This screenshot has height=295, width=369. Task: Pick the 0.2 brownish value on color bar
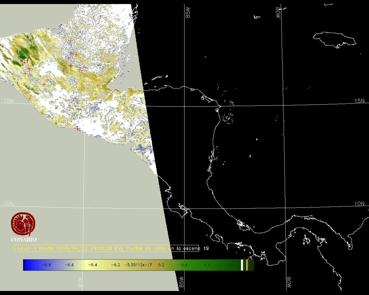[x=161, y=265]
